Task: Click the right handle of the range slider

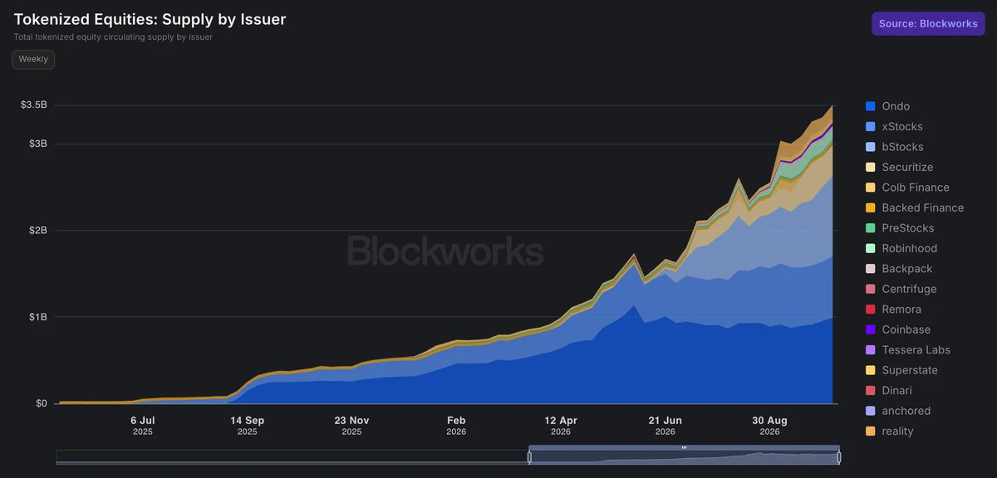Action: pos(838,456)
